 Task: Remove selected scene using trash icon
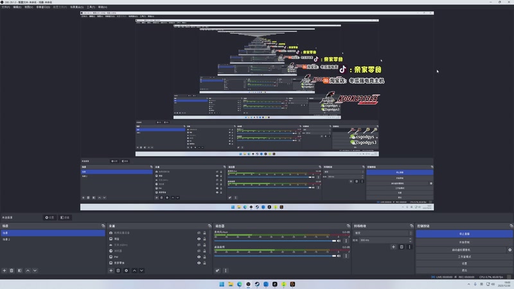tap(12, 270)
